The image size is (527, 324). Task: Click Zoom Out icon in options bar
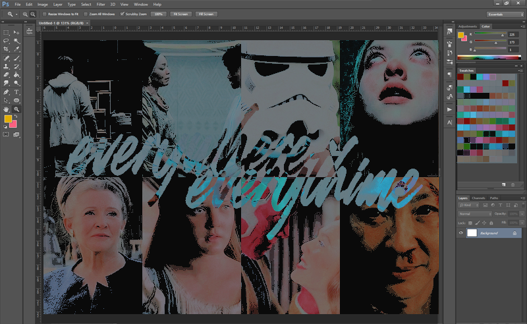click(x=33, y=14)
